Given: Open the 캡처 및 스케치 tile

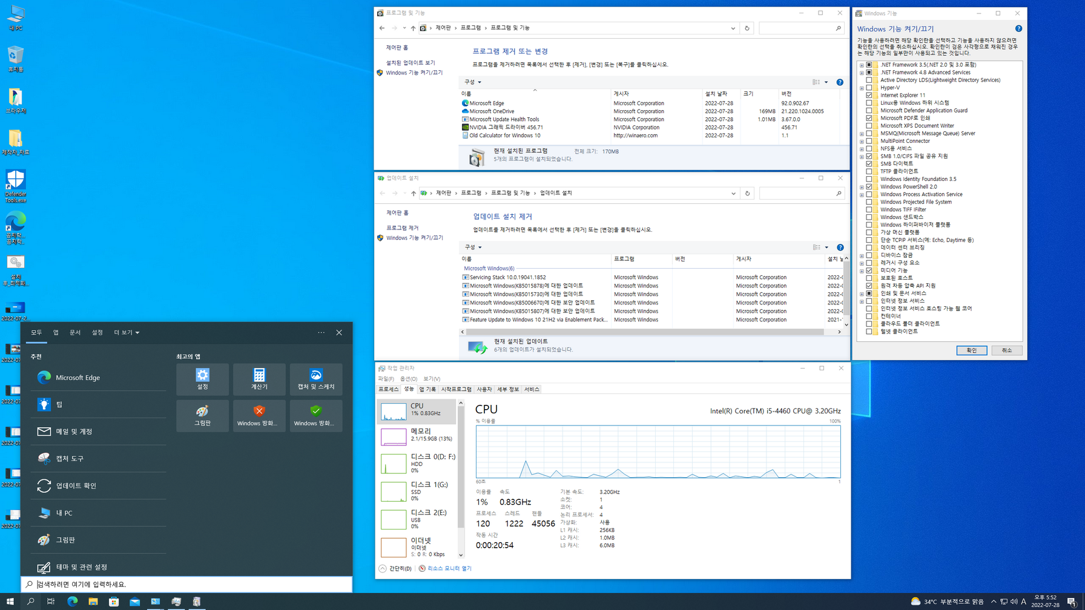Looking at the screenshot, I should coord(316,379).
